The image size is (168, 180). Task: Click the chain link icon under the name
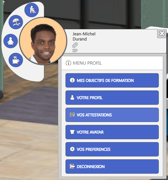75,45
